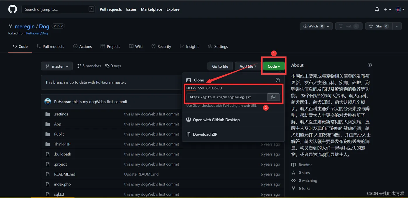This screenshot has width=408, height=198.
Task: Open the README.md file
Action: 65,174
